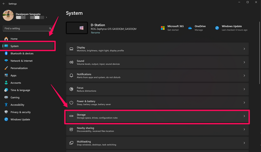261x152 pixels.
Task: Click the Find a setting search box
Action: tap(25, 28)
